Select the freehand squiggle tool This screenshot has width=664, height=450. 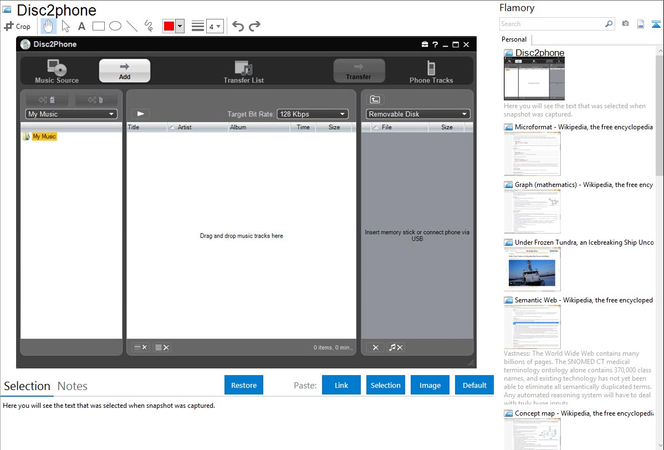pyautogui.click(x=149, y=26)
